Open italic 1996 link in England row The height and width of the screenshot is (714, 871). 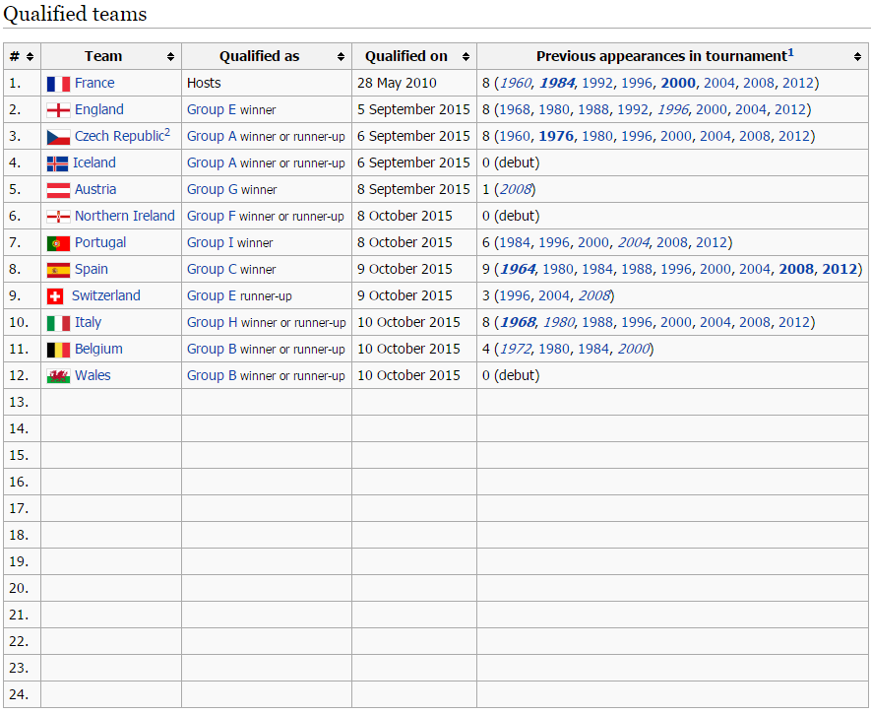click(x=673, y=110)
